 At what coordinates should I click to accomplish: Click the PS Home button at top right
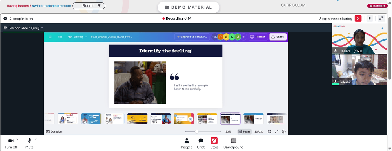(x=377, y=6)
